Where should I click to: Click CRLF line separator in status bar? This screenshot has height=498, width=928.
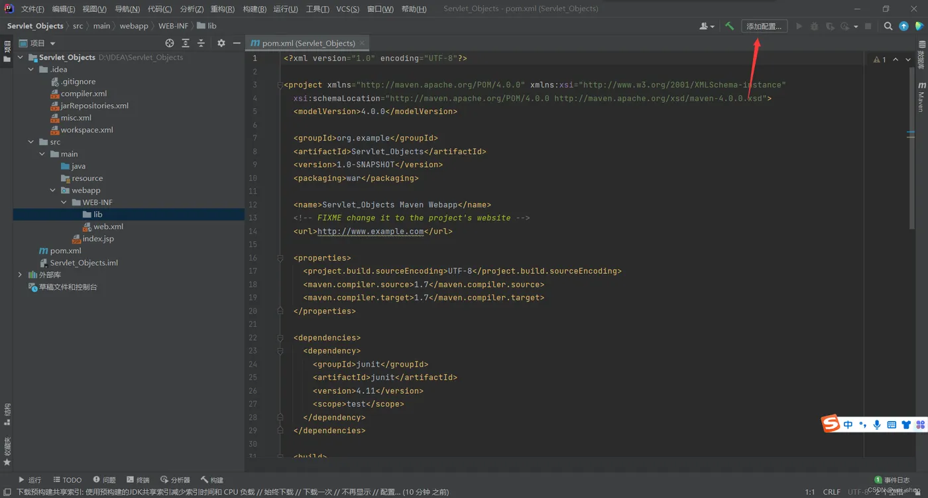tap(831, 492)
